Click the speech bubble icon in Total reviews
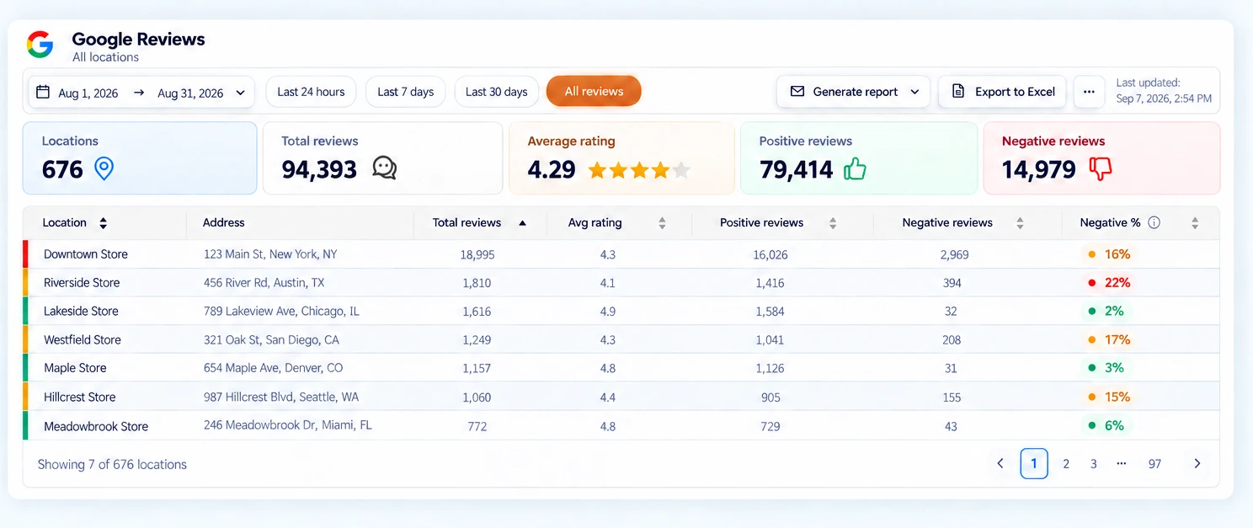This screenshot has height=528, width=1253. (384, 168)
